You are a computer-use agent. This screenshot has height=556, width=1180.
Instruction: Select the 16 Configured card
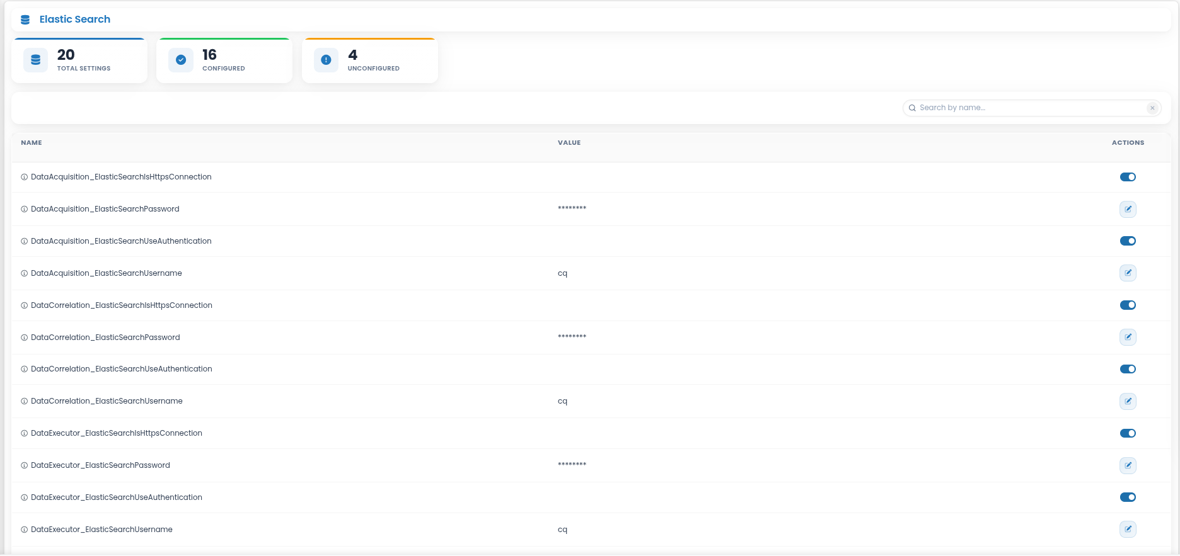click(224, 60)
